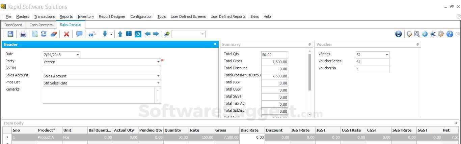Open the dropdown next to the down arrow icon
This screenshot has height=144, width=461.
coord(111,34)
